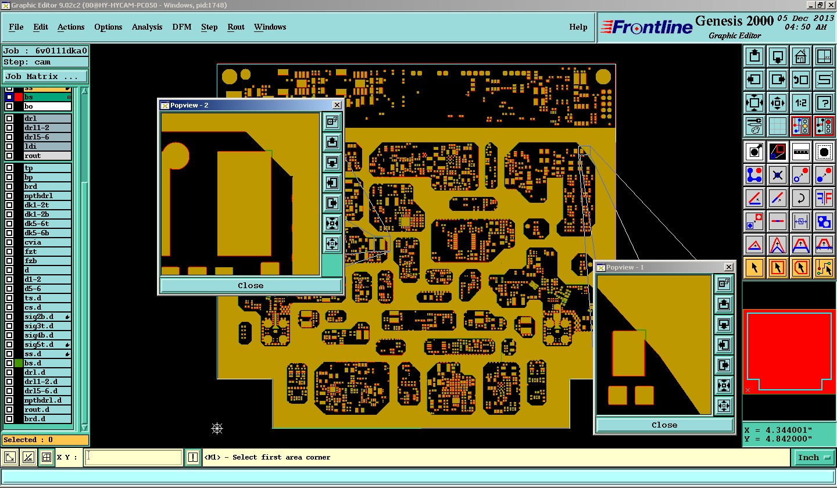837x488 pixels.
Task: Toggle display checkbox for layer drl
Action: (x=9, y=119)
